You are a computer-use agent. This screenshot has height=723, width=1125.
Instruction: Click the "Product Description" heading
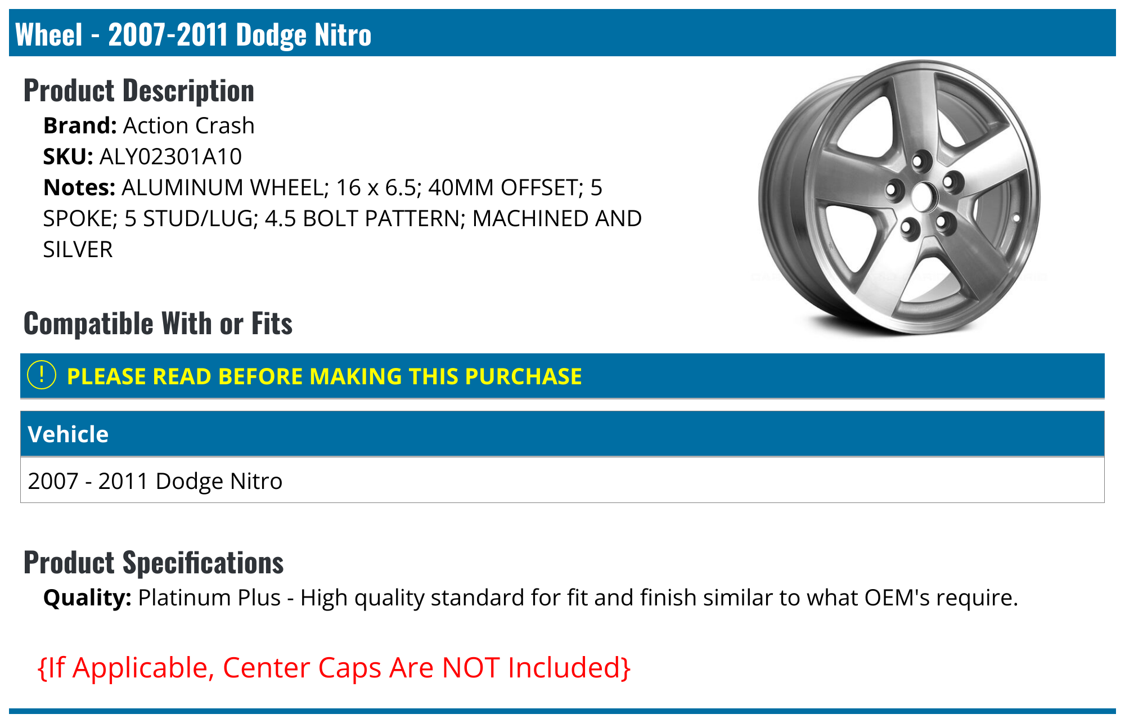tap(139, 91)
